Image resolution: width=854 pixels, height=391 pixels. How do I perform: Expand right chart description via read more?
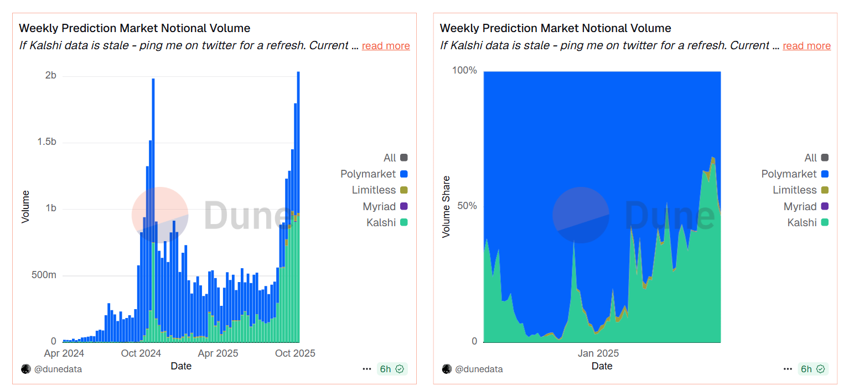click(x=806, y=46)
